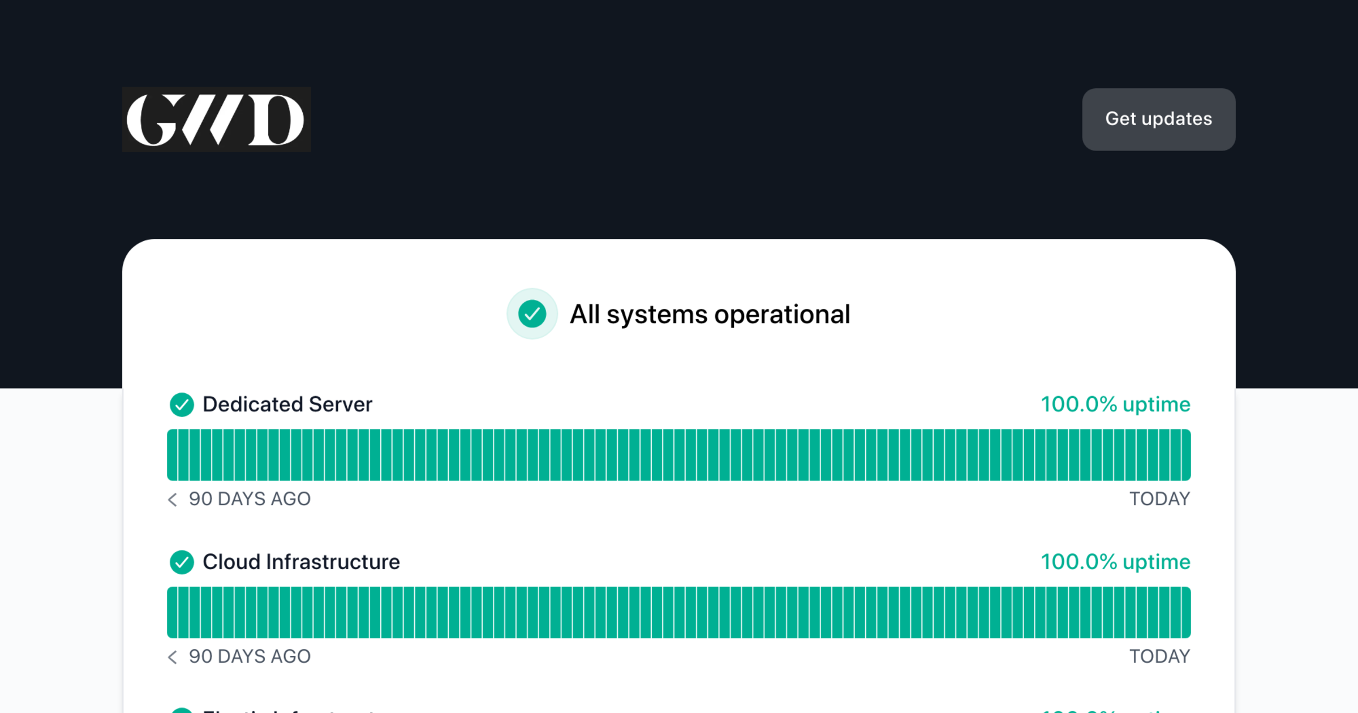
Task: Click 90 DAYS AGO under Dedicated Server
Action: pyautogui.click(x=250, y=499)
